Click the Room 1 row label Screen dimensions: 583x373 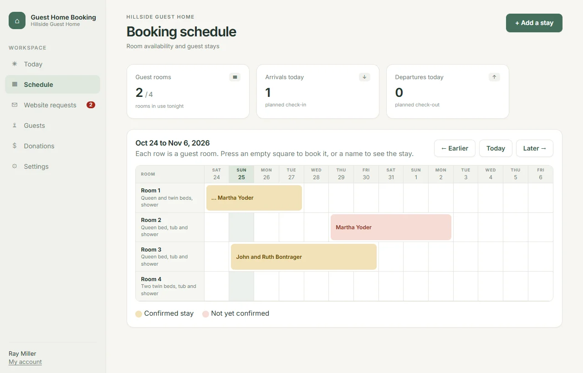(x=170, y=198)
